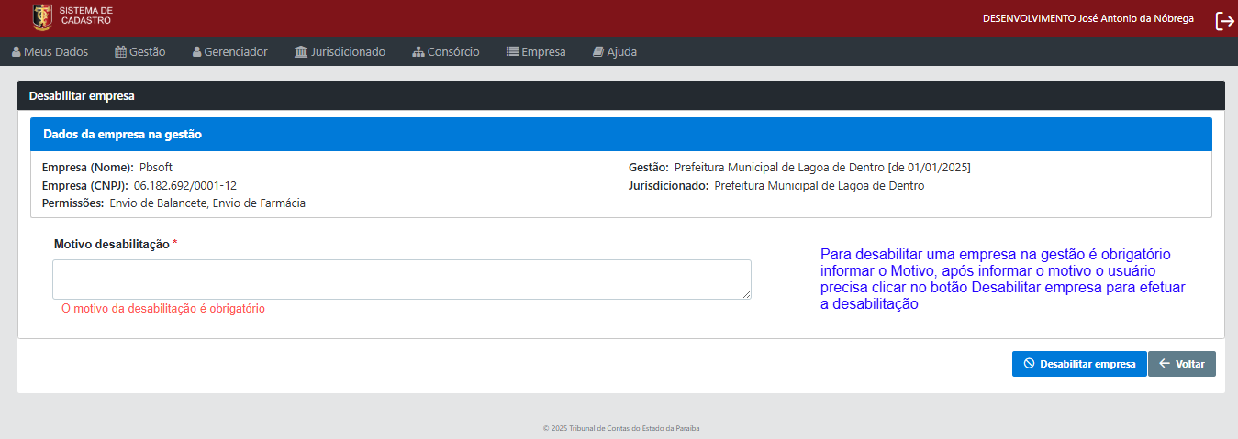Click the logout icon in header
The height and width of the screenshot is (439, 1238).
tap(1224, 20)
